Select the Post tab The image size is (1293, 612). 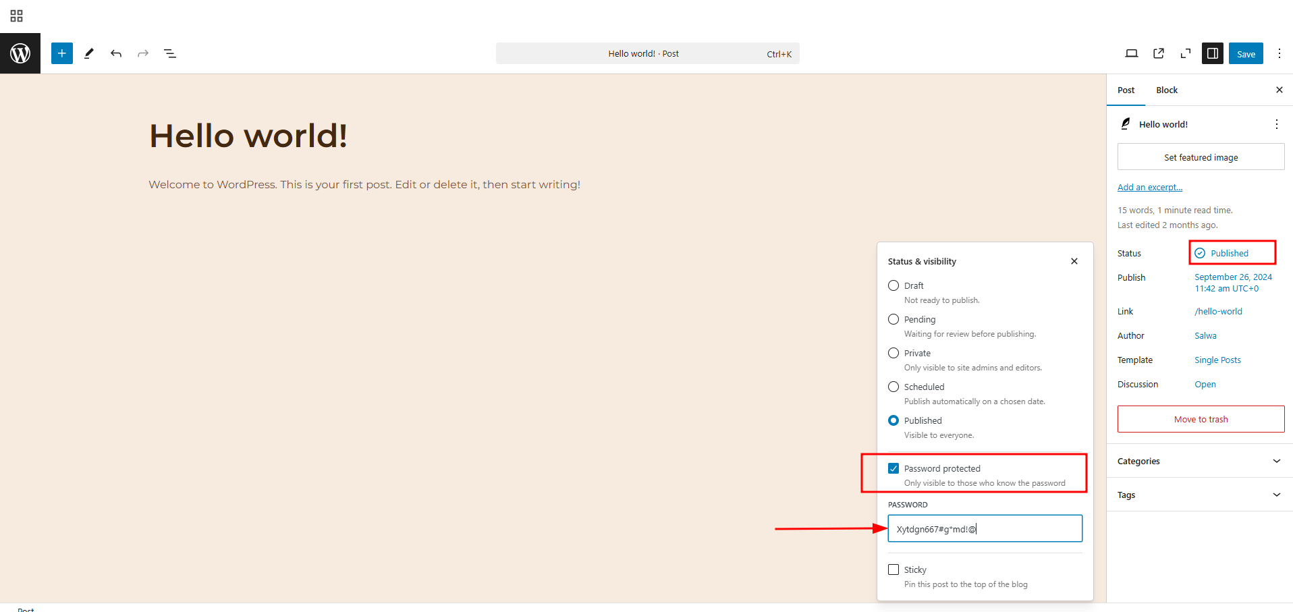click(1126, 90)
